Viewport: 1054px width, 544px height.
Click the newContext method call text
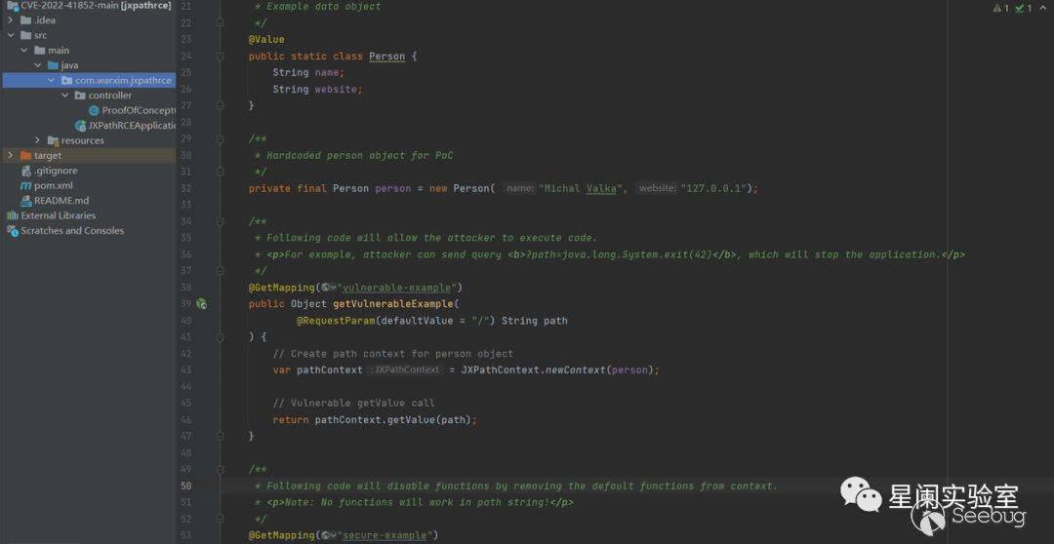click(575, 370)
